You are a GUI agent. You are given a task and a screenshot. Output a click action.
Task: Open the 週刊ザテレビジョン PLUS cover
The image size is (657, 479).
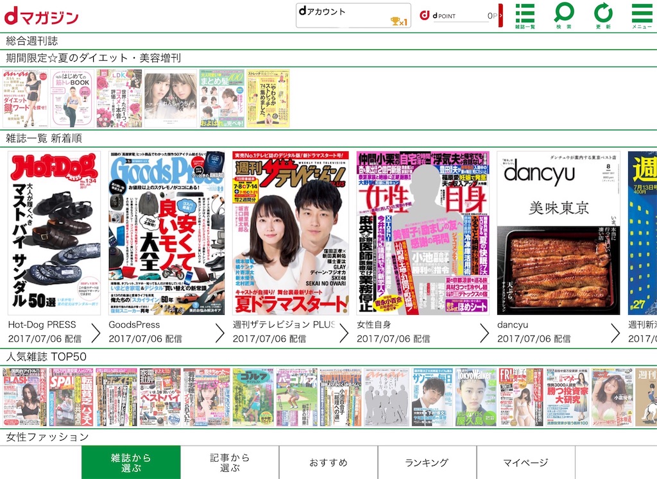tap(291, 233)
